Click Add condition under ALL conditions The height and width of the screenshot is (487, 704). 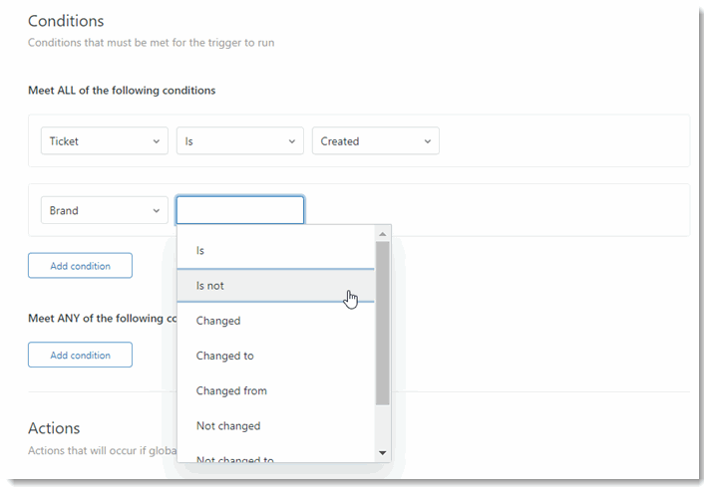[80, 266]
